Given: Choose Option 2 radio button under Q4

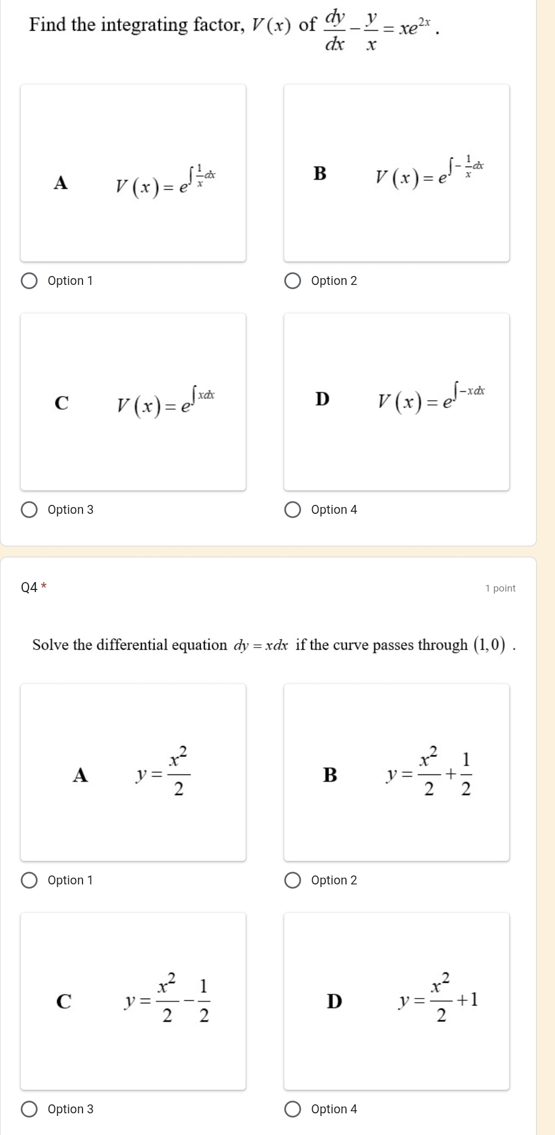Looking at the screenshot, I should point(293,880).
